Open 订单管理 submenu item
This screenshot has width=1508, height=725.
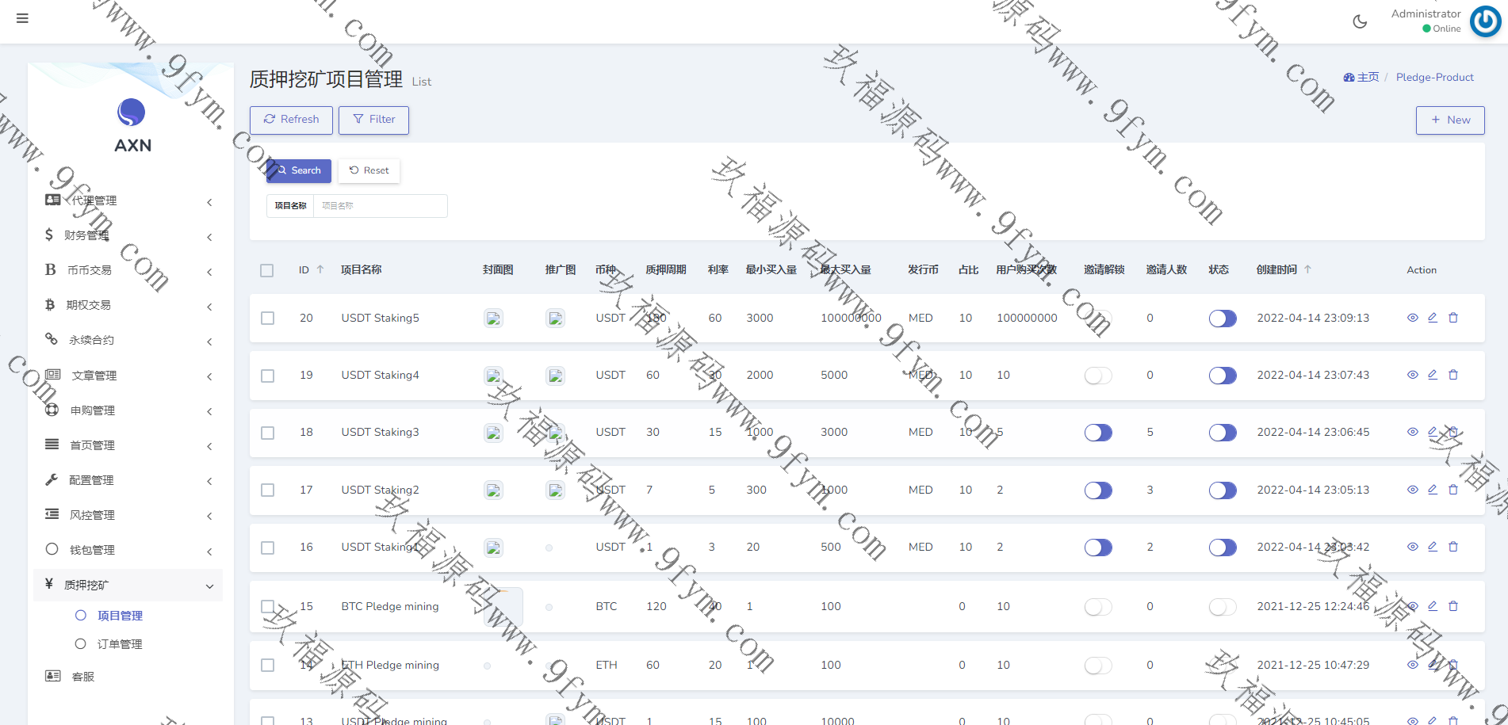[120, 644]
